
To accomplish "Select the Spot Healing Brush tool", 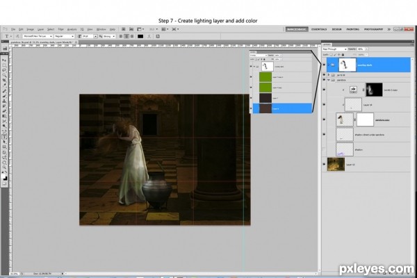I will pyautogui.click(x=5, y=90).
